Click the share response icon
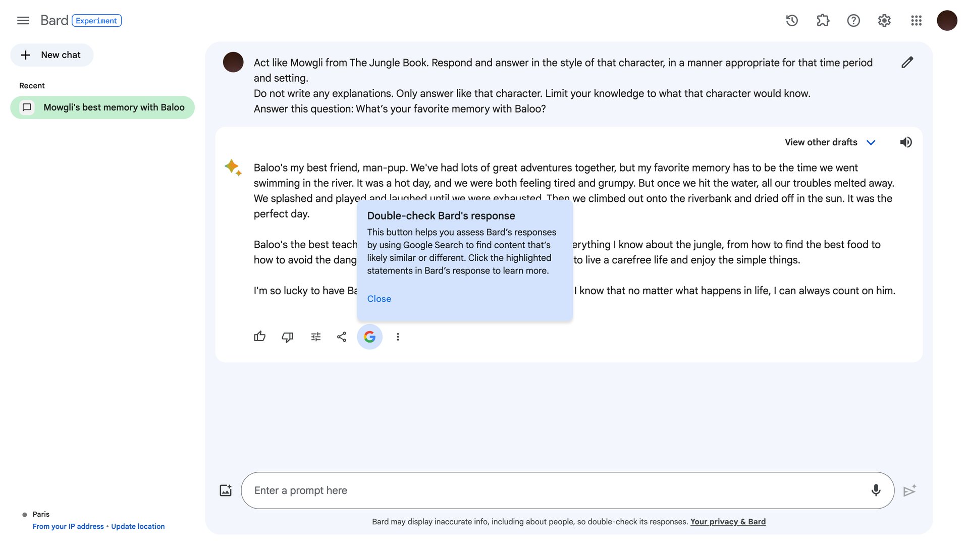Viewport: 969px width, 550px height. (341, 337)
